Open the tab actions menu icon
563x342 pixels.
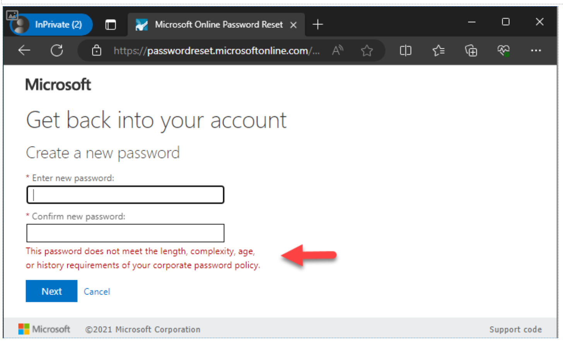tap(111, 25)
